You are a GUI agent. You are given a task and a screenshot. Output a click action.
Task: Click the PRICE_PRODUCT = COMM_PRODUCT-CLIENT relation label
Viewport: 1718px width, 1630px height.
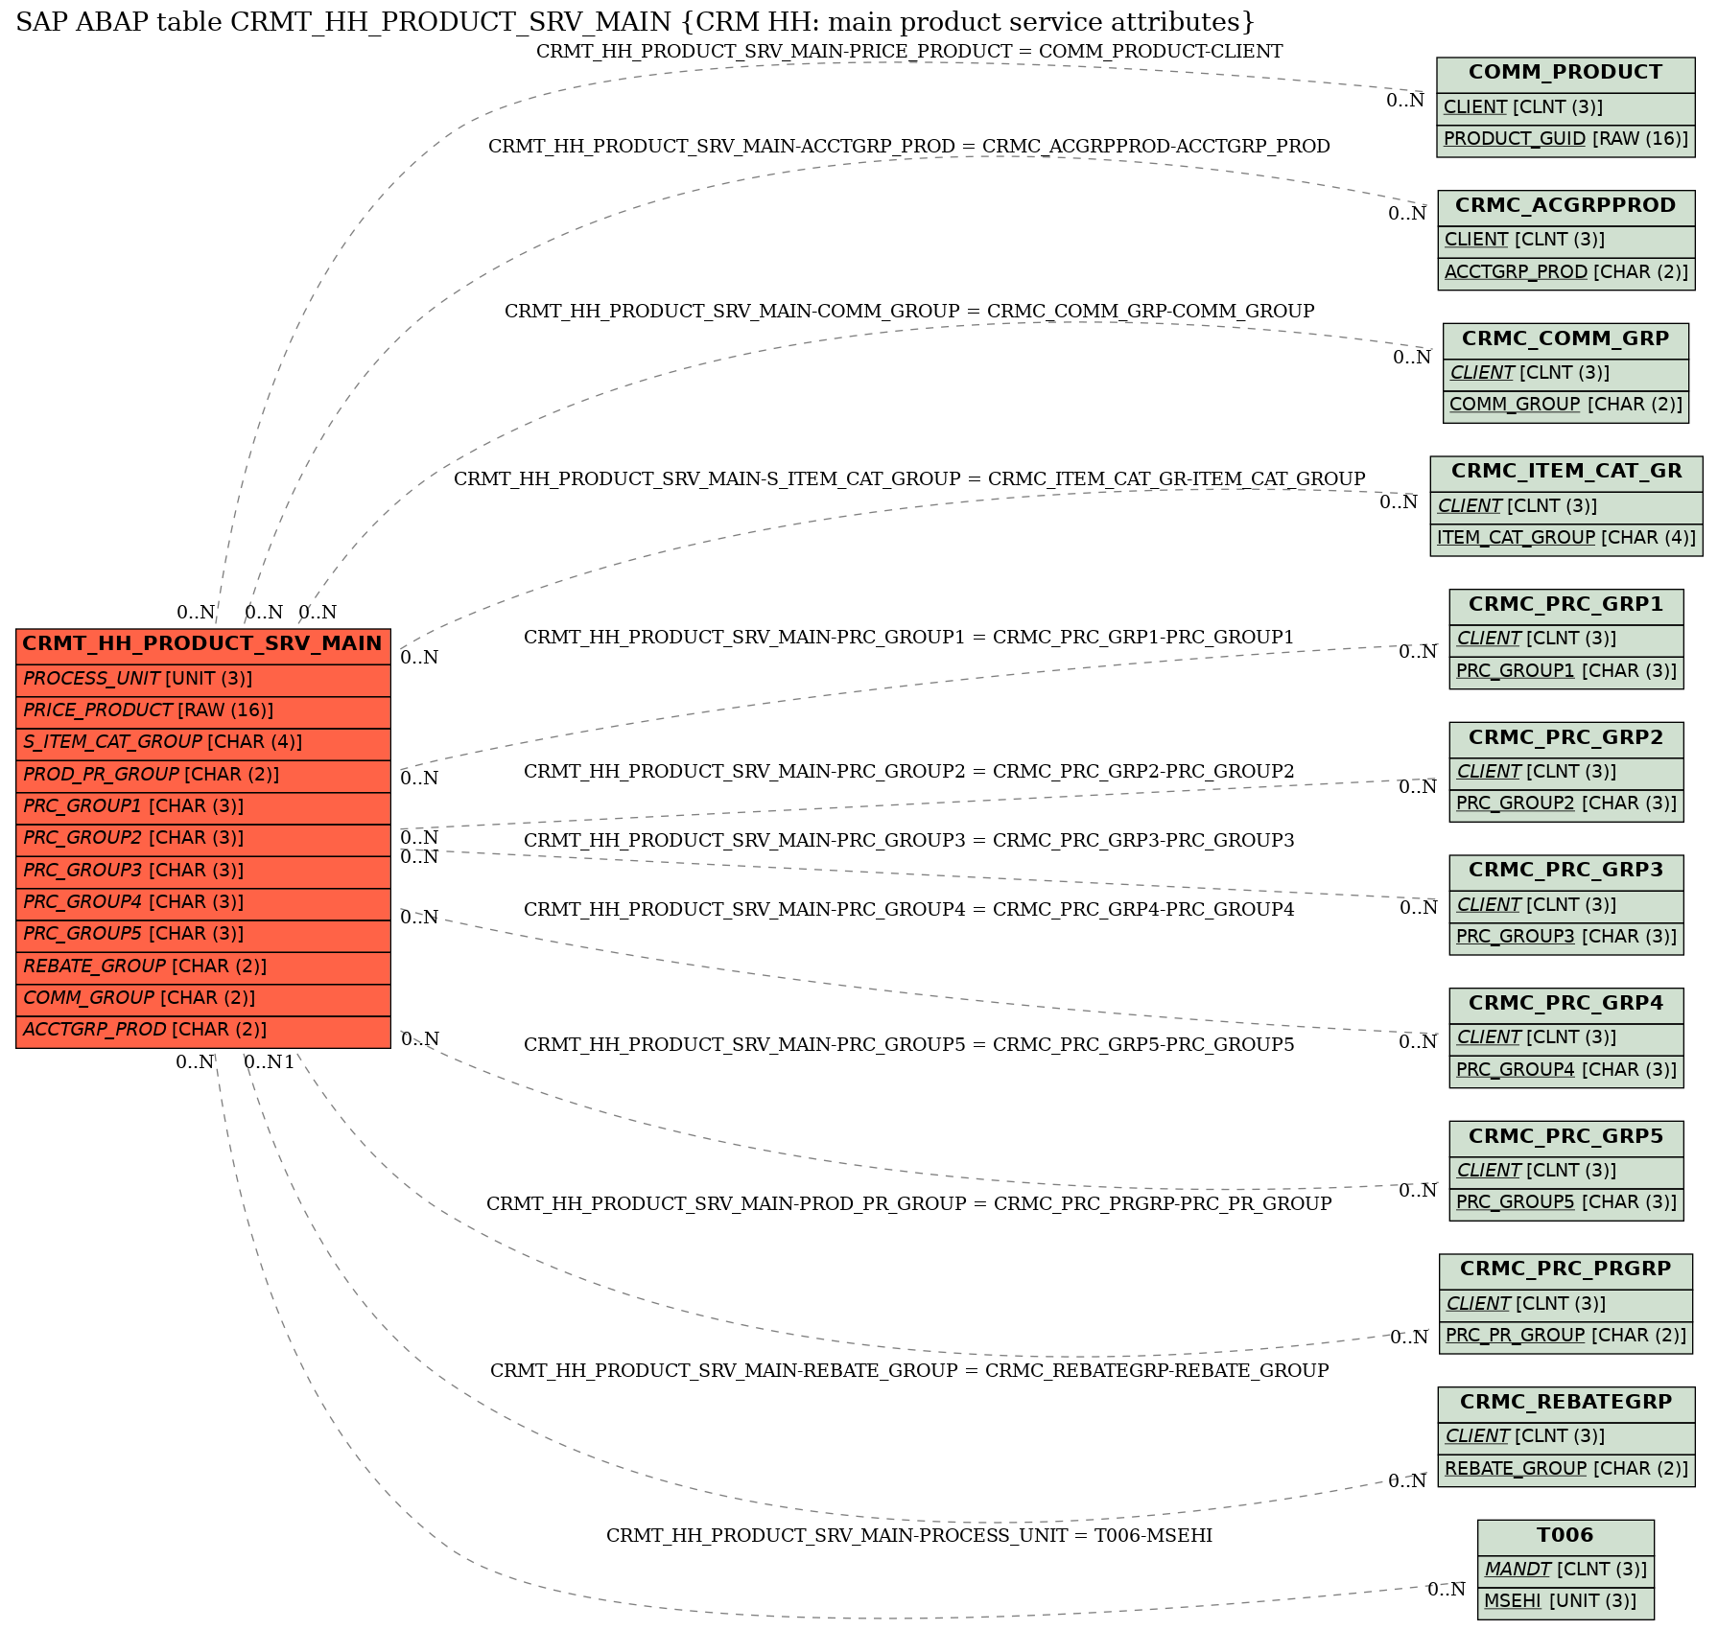pyautogui.click(x=909, y=52)
